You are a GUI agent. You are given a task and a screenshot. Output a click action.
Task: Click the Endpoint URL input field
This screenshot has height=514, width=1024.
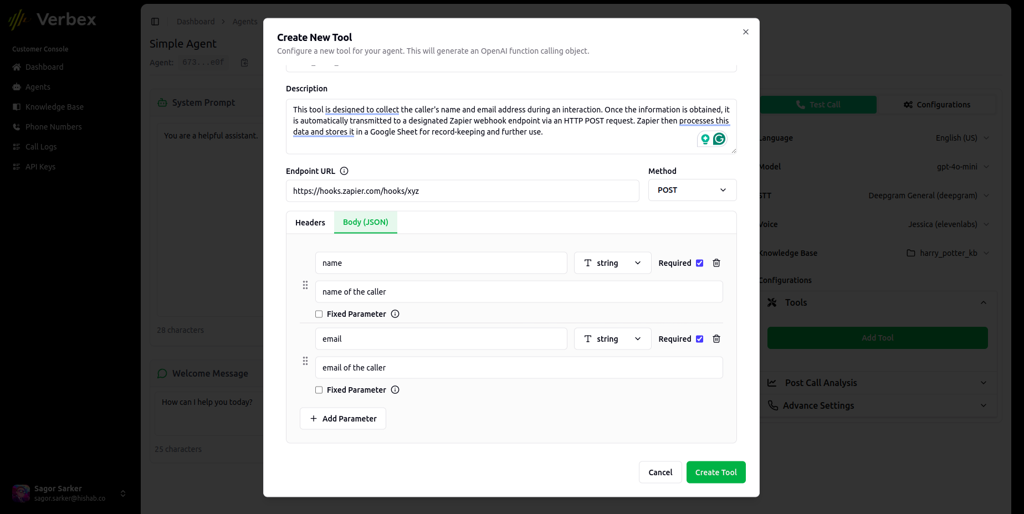[x=462, y=191]
